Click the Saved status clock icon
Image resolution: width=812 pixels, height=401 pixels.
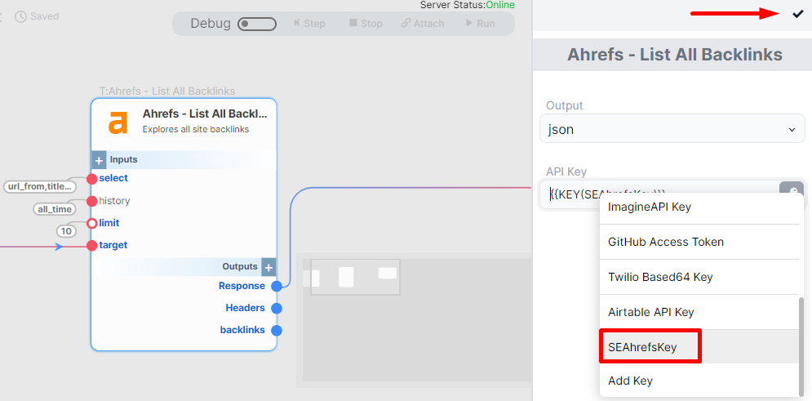point(20,16)
